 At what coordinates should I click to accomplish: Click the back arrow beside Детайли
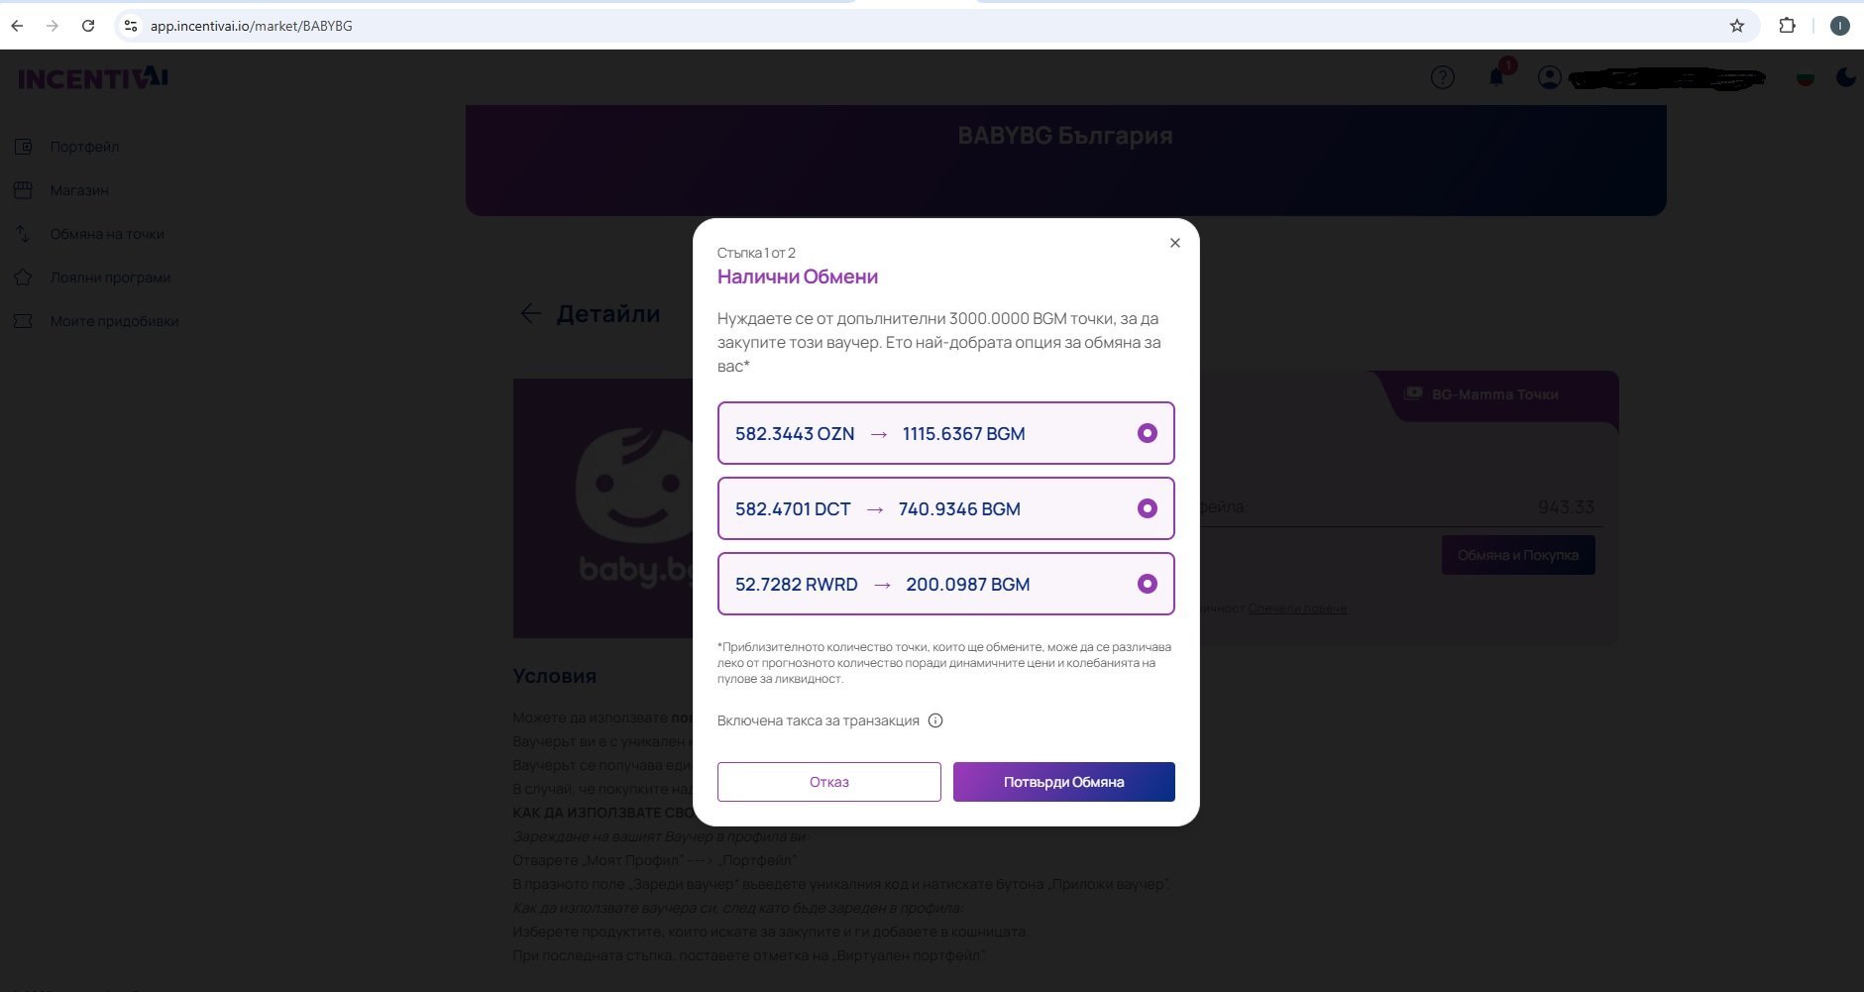pos(530,314)
